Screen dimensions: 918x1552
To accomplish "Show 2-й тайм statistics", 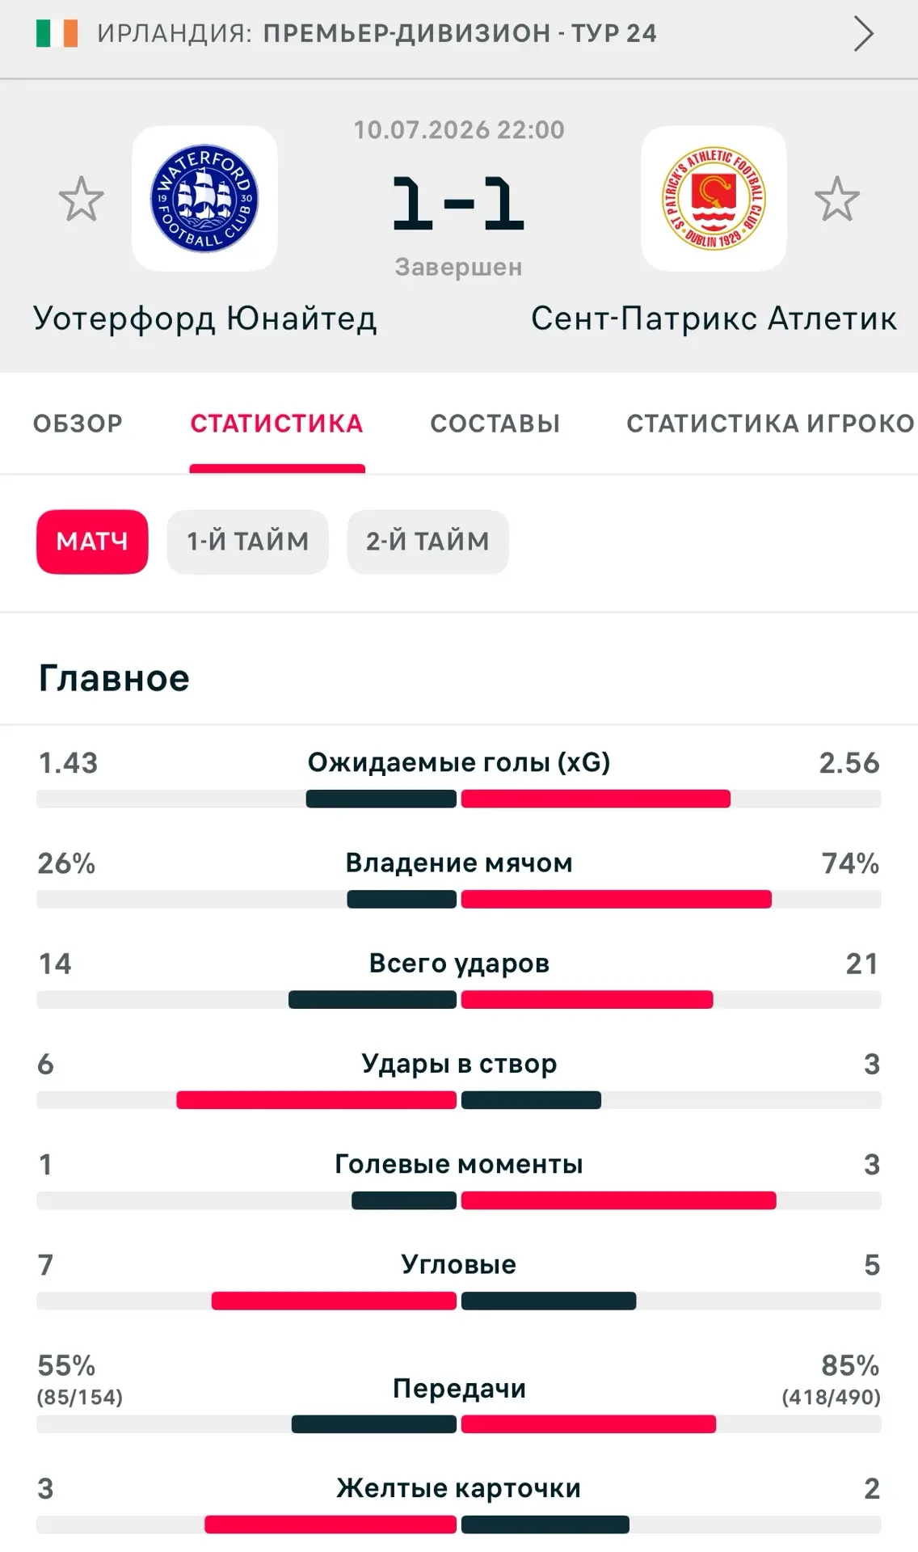I will [x=427, y=542].
